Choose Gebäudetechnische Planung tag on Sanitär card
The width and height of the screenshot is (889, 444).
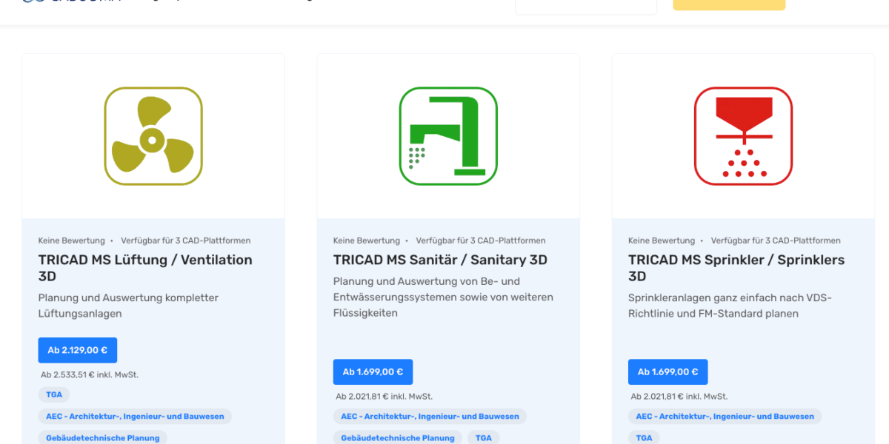pos(398,437)
